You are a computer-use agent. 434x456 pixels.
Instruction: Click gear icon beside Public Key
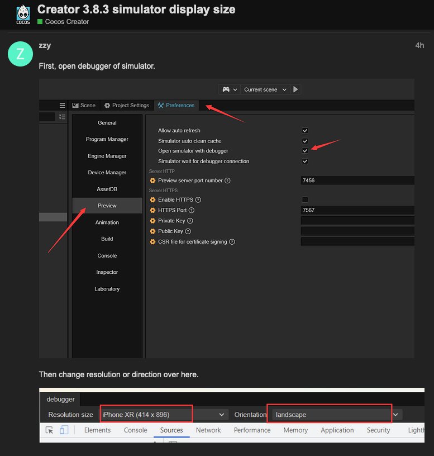[x=152, y=231]
